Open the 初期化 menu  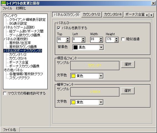point(21,8)
